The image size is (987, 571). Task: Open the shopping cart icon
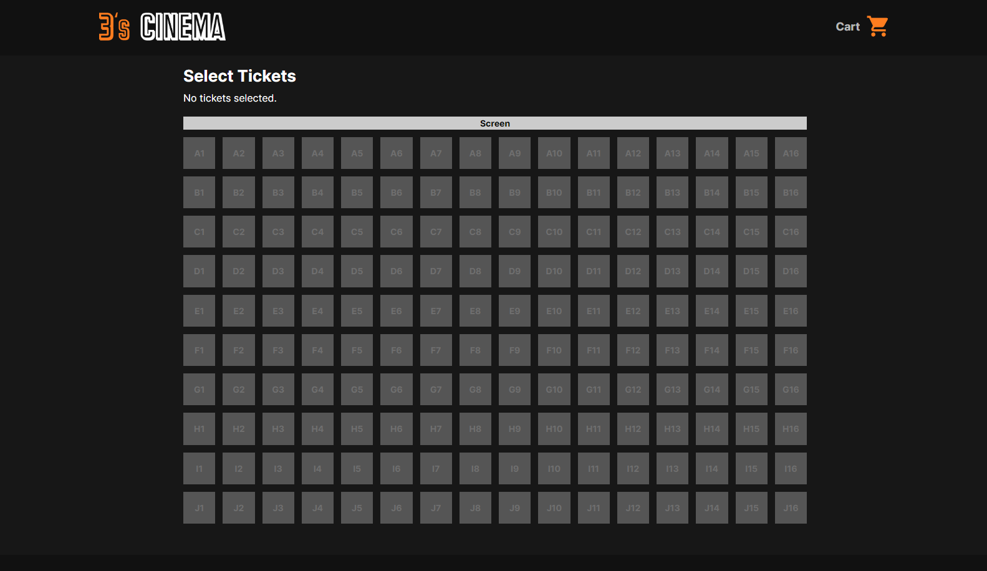click(x=877, y=26)
